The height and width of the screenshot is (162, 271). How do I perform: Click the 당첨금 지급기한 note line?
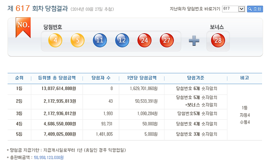point(66,150)
